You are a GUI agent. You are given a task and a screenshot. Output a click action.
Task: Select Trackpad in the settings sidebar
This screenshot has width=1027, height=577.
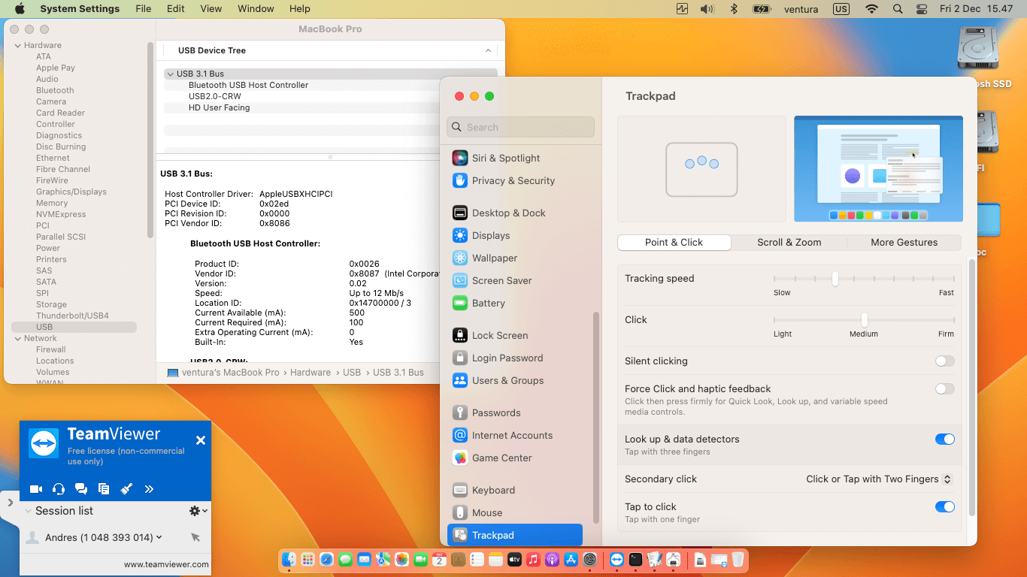(x=515, y=535)
